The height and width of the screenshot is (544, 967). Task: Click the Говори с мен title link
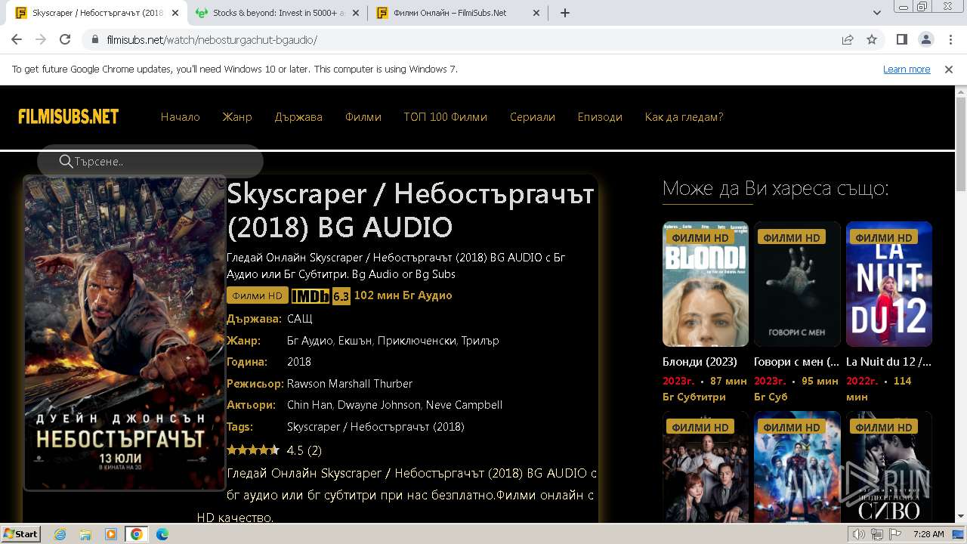796,361
